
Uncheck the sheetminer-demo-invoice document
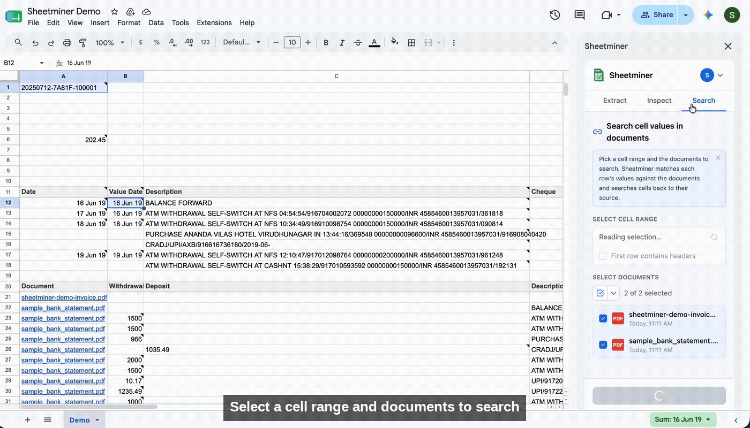pyautogui.click(x=603, y=318)
